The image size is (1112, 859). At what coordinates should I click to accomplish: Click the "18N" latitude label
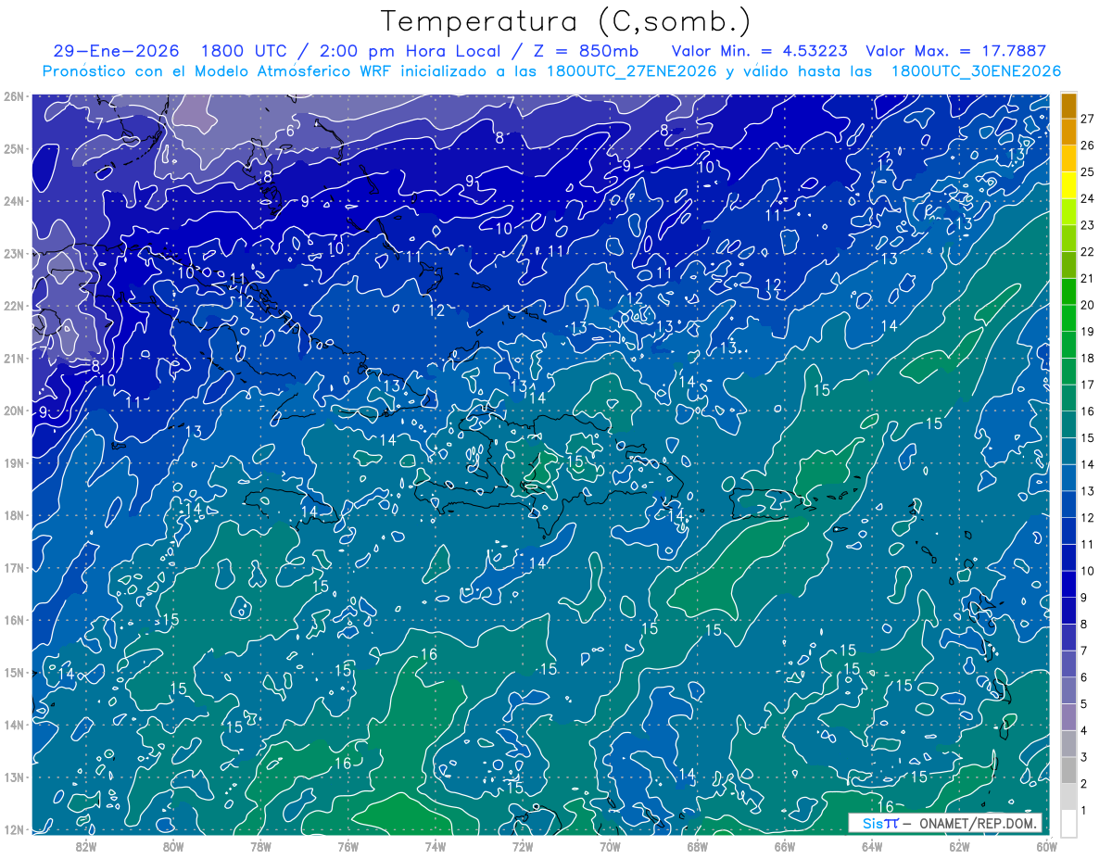coord(14,515)
